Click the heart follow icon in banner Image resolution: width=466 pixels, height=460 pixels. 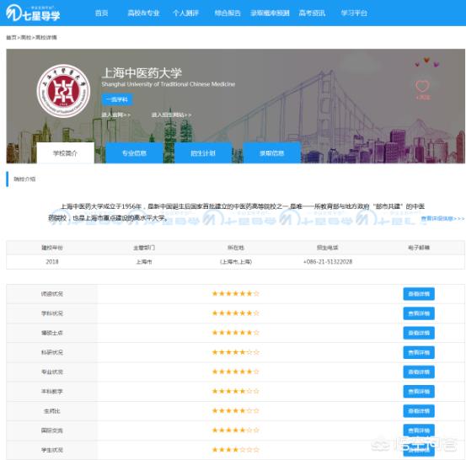coord(422,87)
